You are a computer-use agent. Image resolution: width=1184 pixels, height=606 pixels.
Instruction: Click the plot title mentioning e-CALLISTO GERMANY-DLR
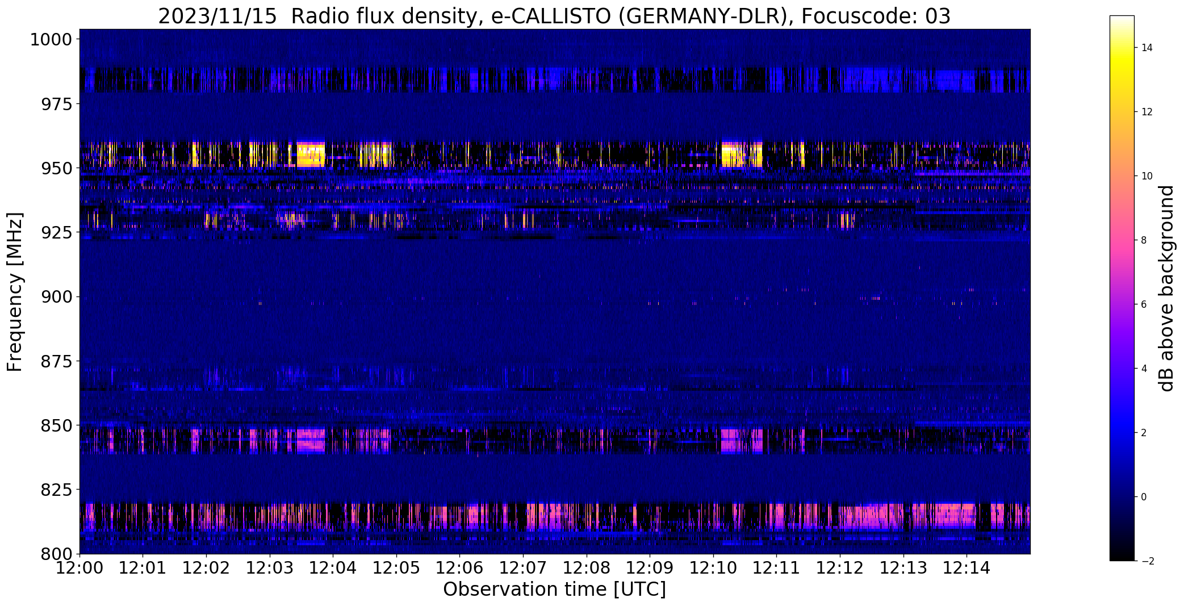click(x=554, y=16)
